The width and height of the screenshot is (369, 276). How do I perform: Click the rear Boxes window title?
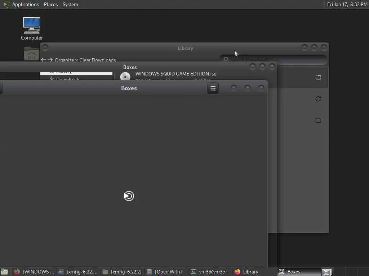tap(130, 67)
